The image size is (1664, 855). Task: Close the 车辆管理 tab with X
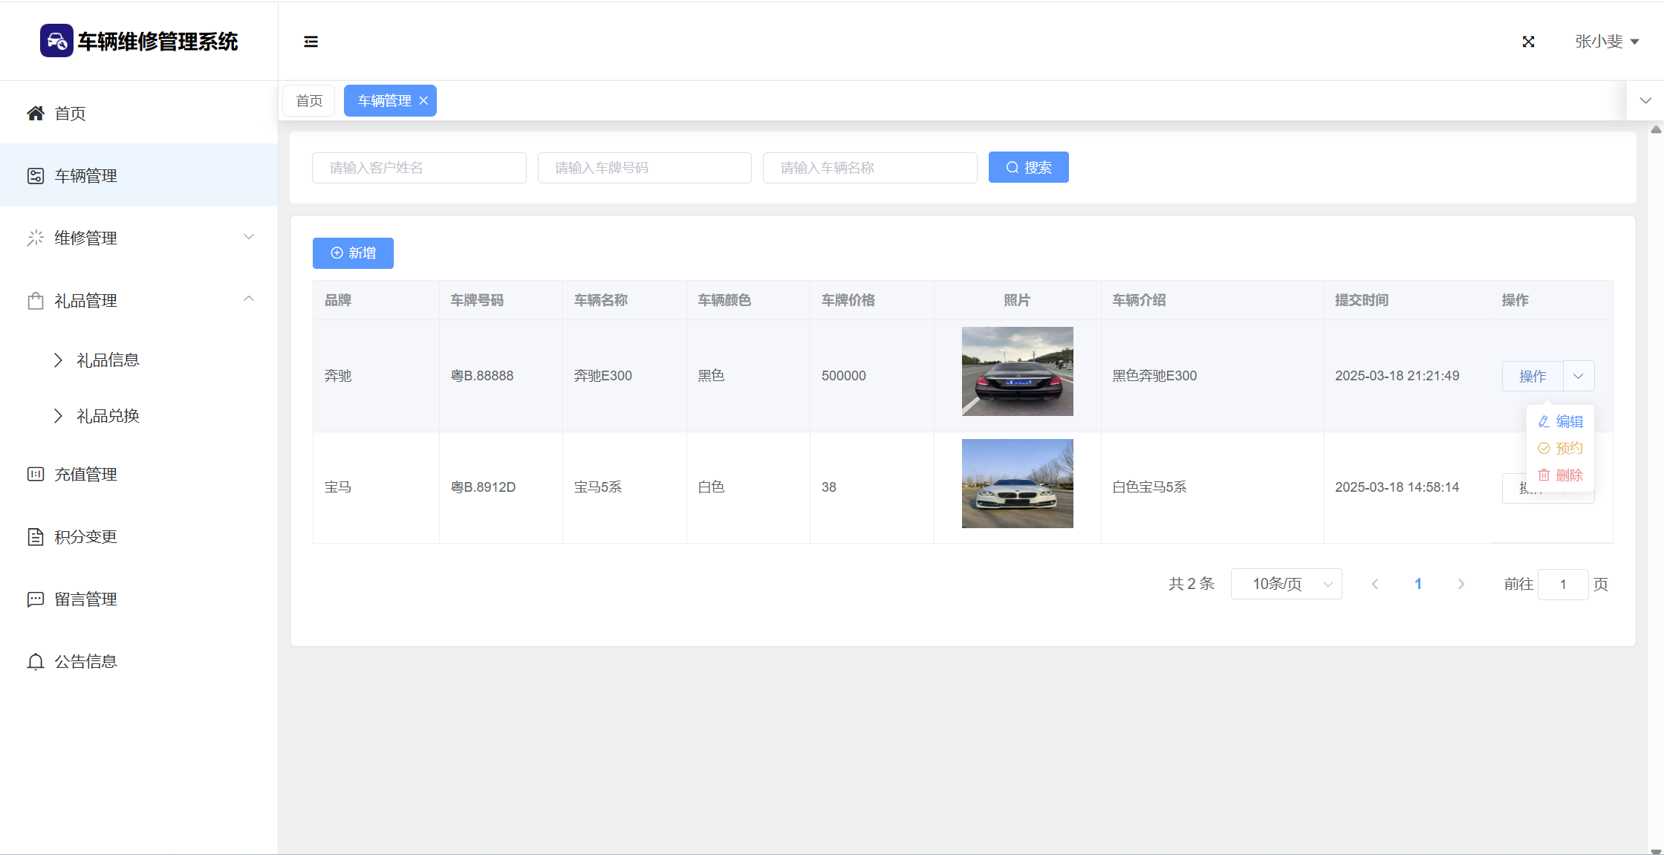(x=423, y=101)
